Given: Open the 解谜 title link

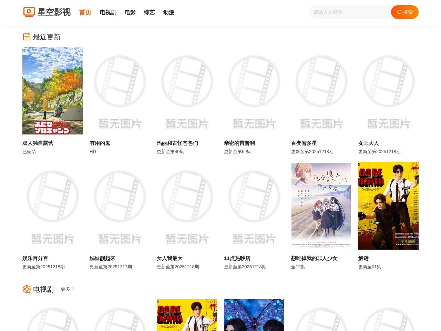Looking at the screenshot, I should [x=363, y=258].
